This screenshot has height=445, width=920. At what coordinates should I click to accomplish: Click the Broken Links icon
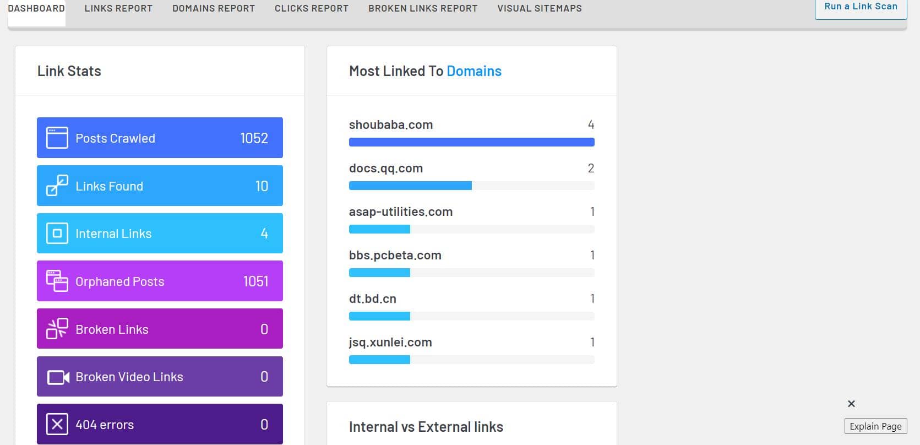click(x=57, y=329)
